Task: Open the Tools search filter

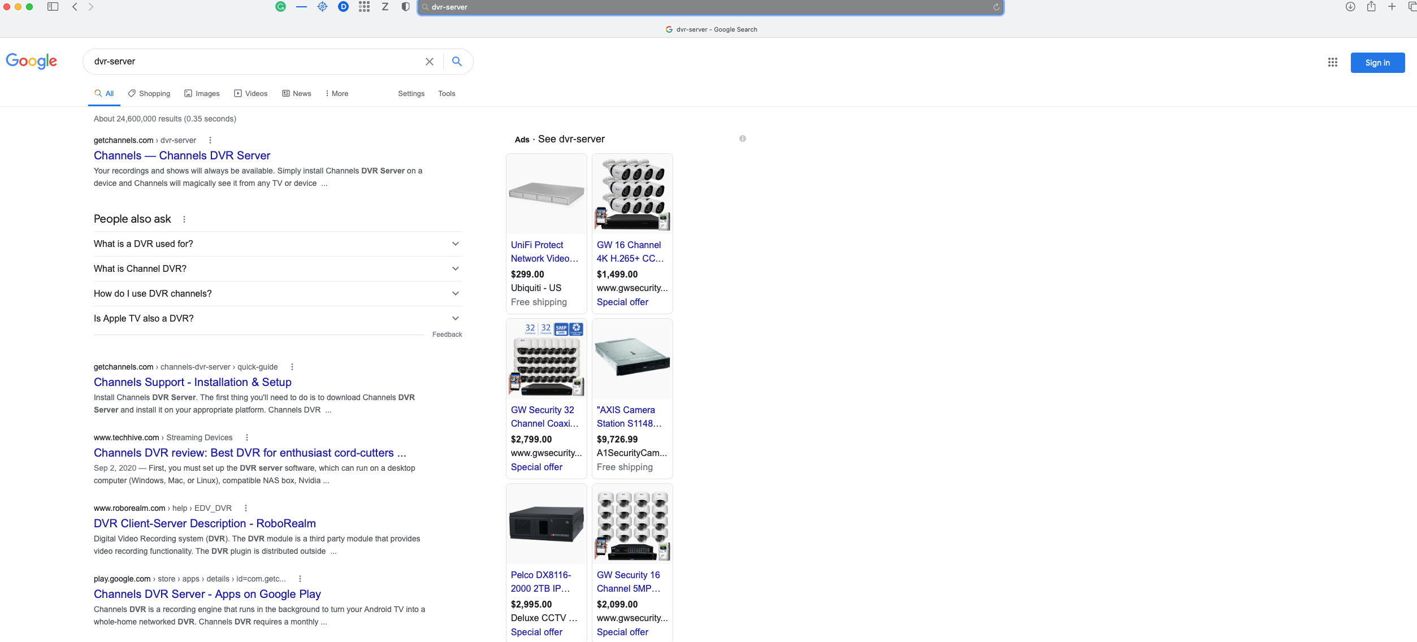Action: (x=446, y=93)
